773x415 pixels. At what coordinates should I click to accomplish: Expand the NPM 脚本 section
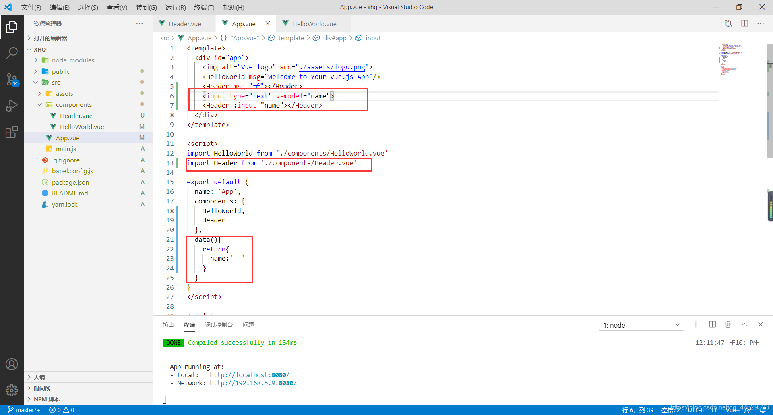tap(88, 399)
